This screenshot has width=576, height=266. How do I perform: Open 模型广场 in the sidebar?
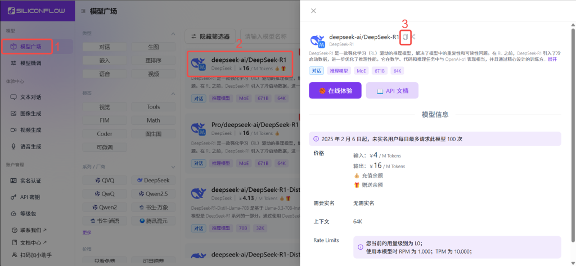coord(37,47)
